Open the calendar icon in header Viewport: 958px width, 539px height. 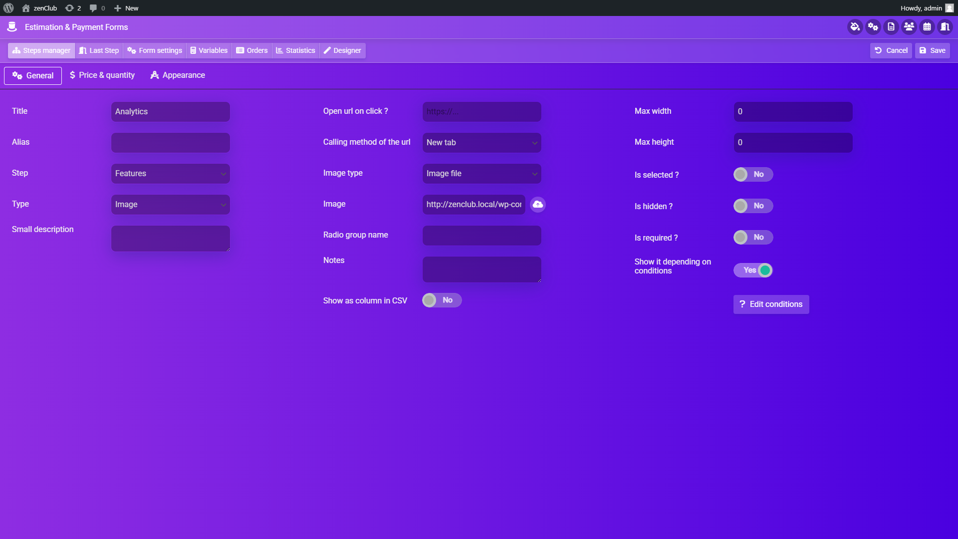[x=927, y=27]
